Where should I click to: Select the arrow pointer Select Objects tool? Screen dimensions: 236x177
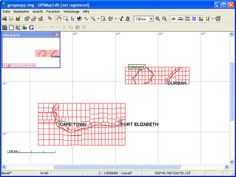click(73, 19)
